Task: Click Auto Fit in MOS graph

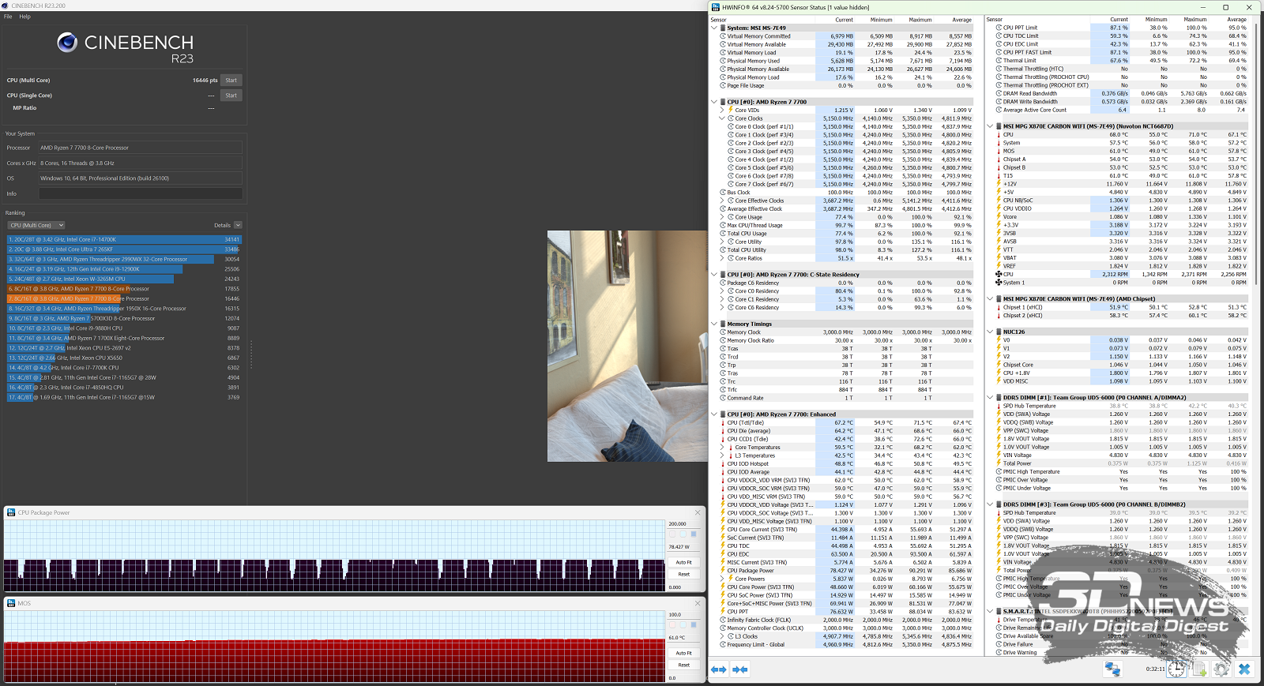Action: click(683, 653)
